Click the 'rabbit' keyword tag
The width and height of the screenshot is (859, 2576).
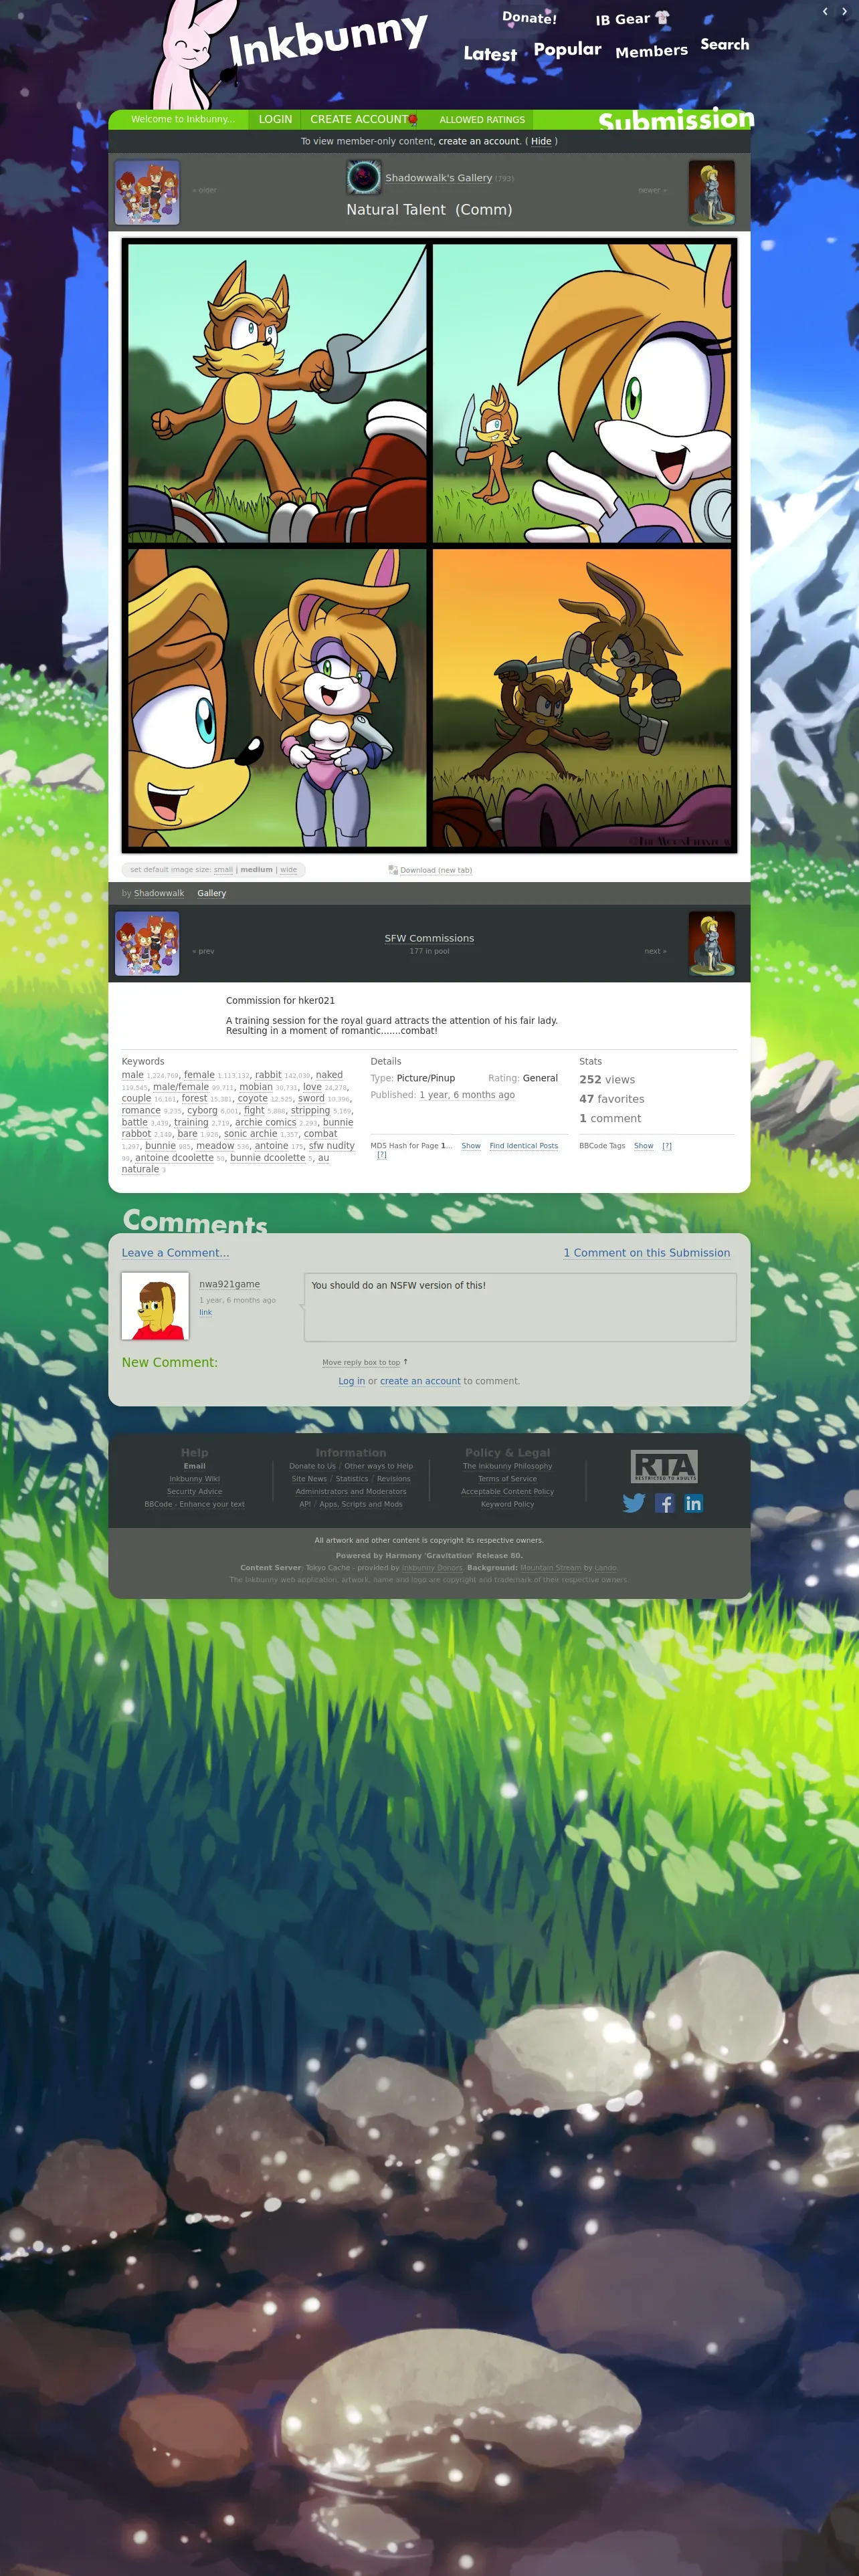(268, 1075)
